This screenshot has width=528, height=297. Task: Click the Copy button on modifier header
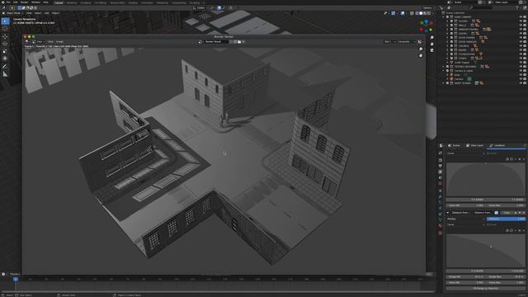tap(507, 213)
